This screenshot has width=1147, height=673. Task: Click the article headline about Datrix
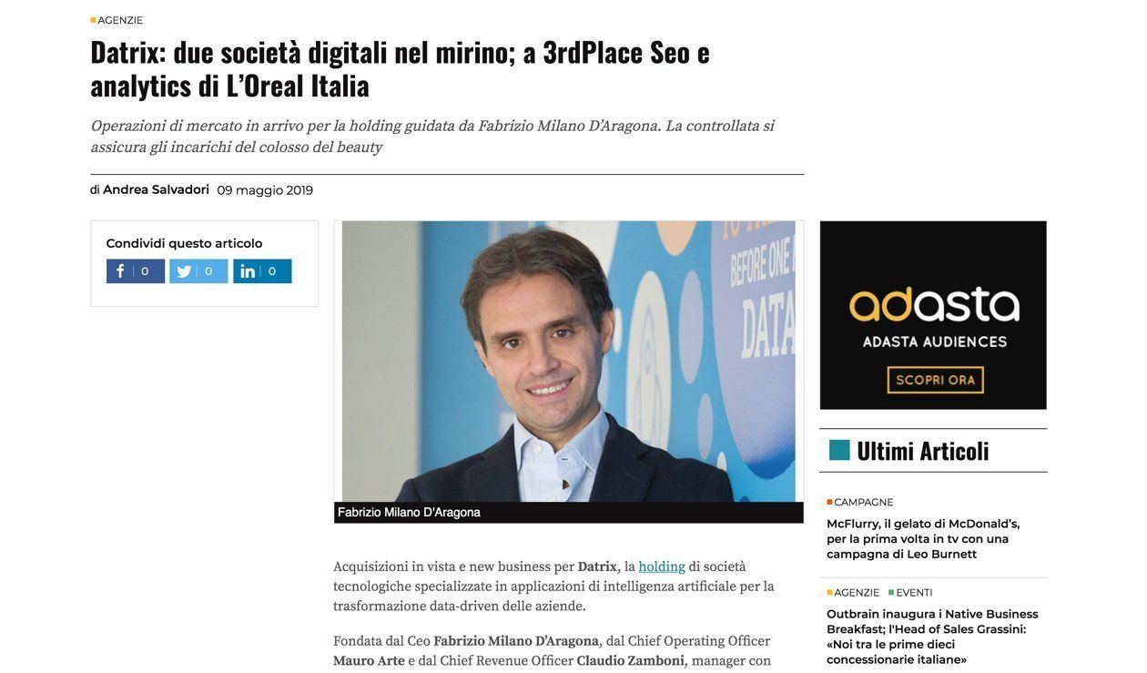[x=400, y=69]
